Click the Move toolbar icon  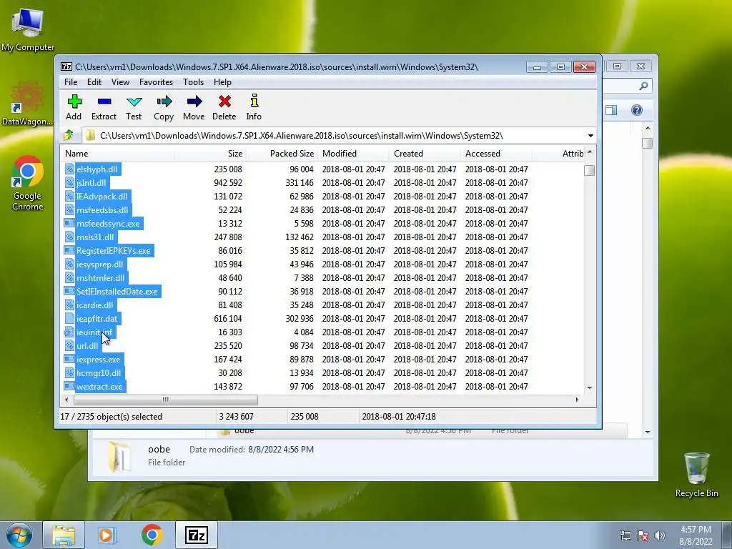tap(194, 102)
